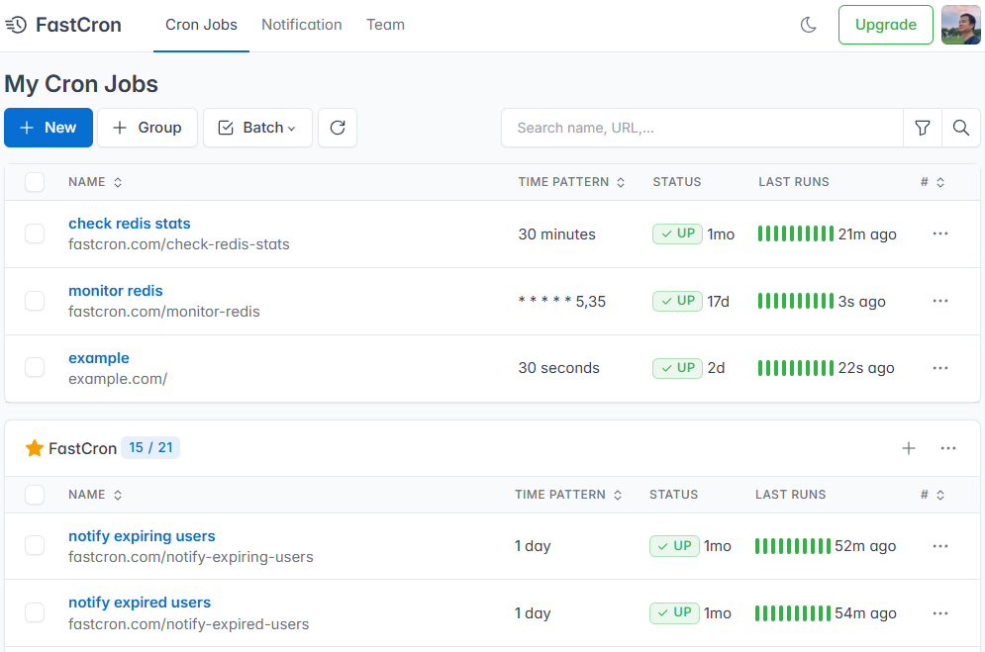
Task: Open more options for notify expired users
Action: [939, 613]
